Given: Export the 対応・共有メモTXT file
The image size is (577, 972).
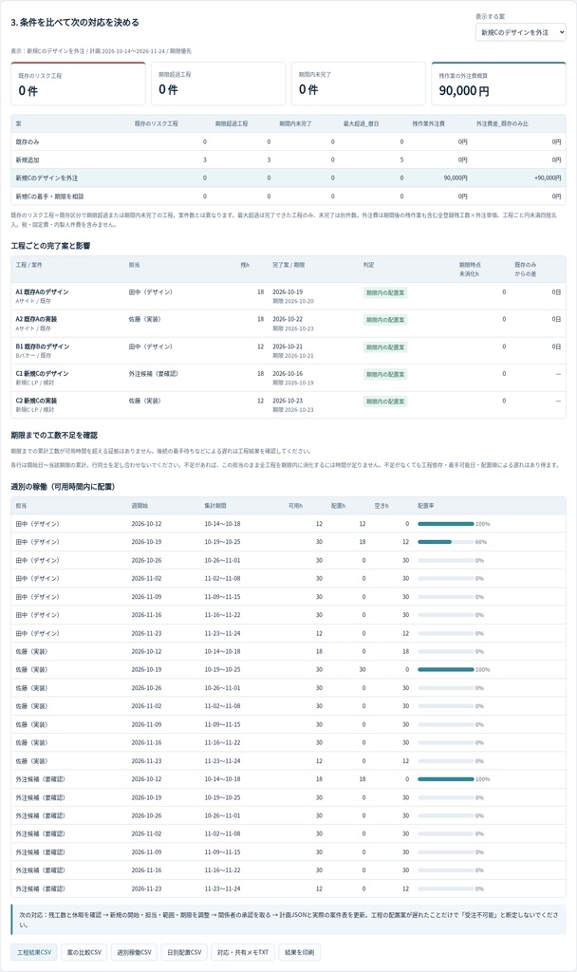Looking at the screenshot, I should (x=243, y=952).
